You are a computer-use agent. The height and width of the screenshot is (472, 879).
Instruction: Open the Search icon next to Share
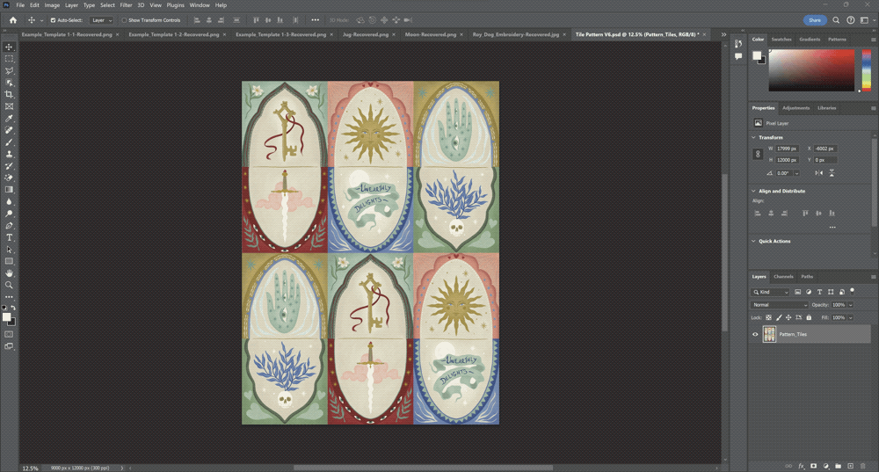(836, 20)
